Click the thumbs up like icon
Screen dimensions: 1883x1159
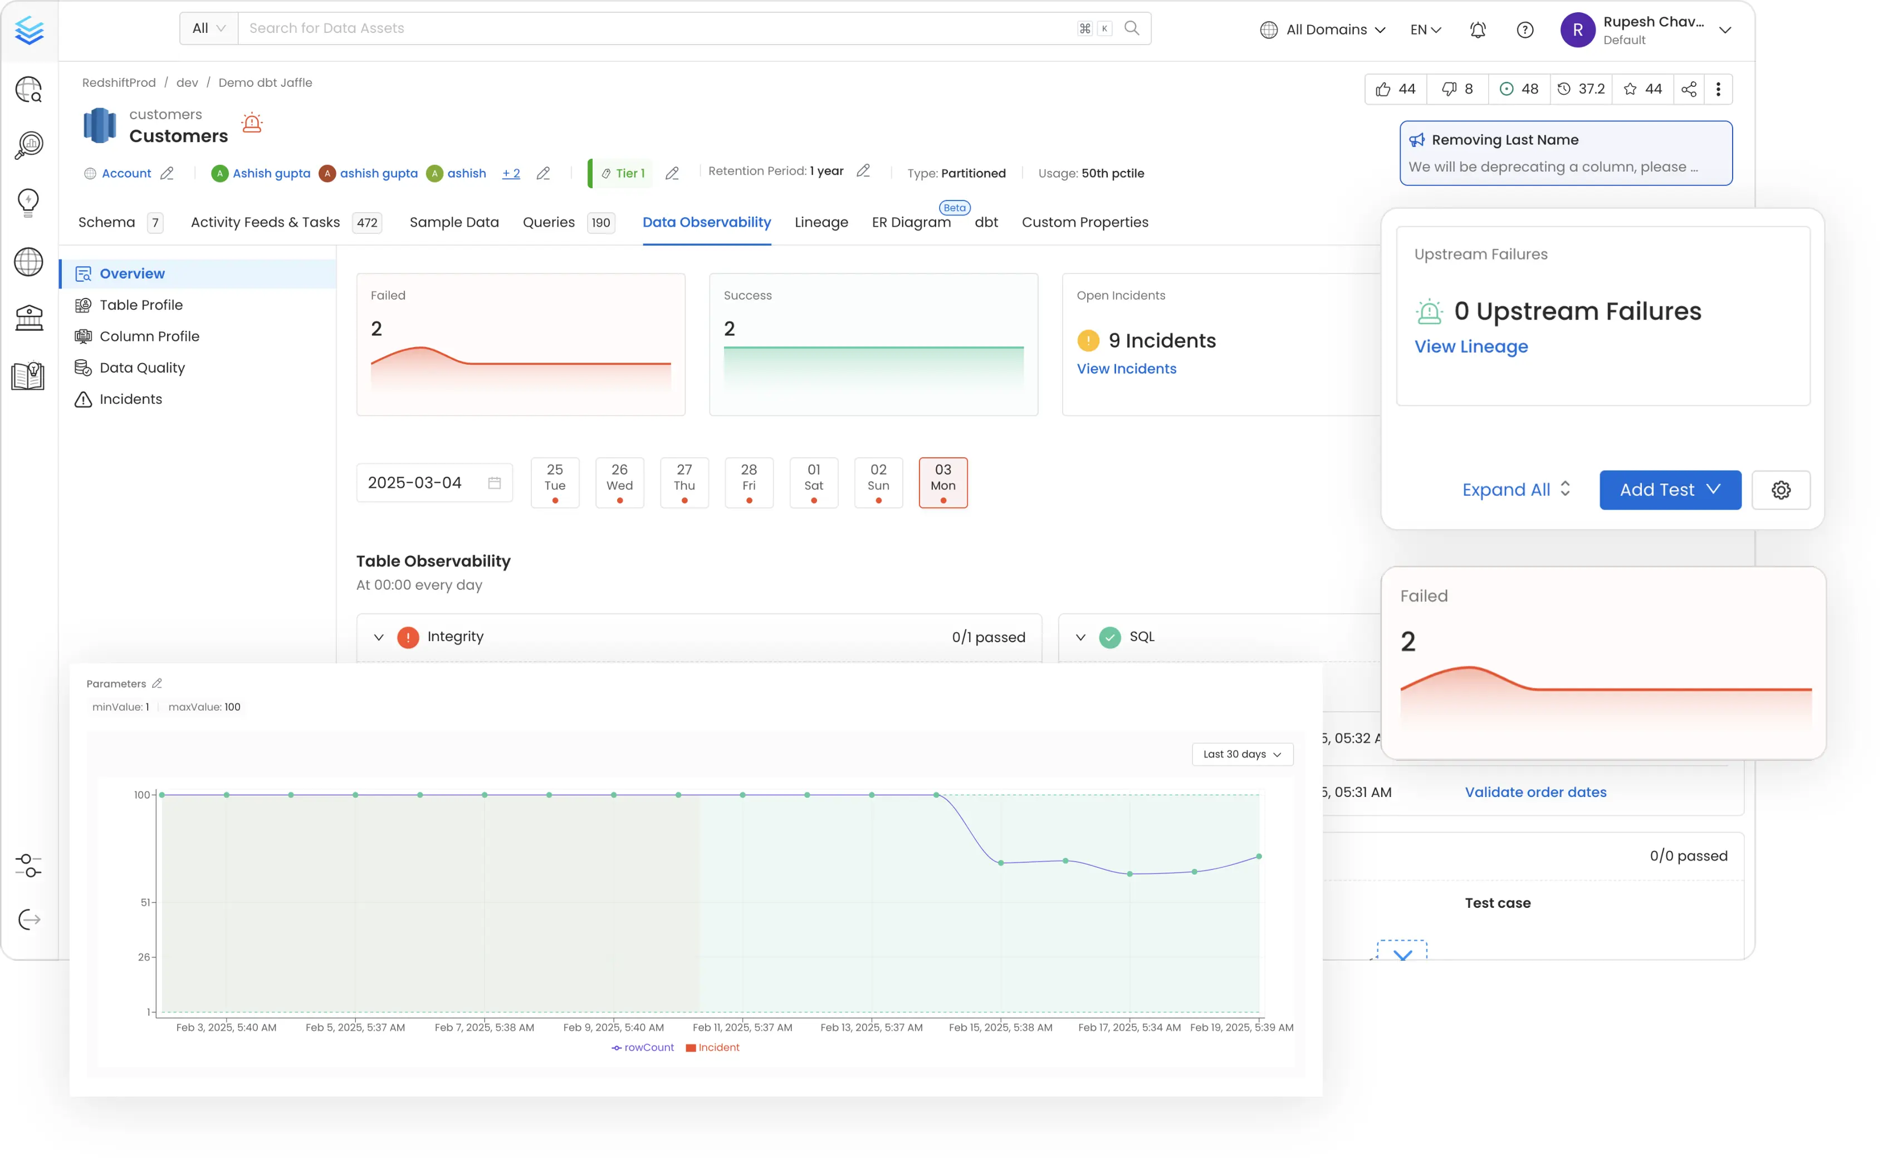pos(1382,89)
